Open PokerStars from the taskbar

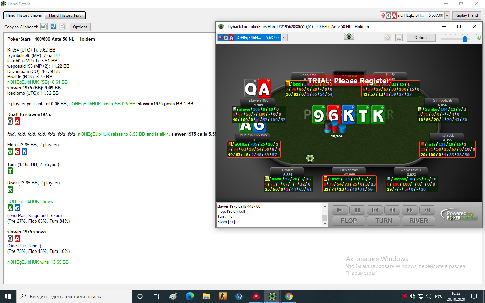tap(256, 296)
